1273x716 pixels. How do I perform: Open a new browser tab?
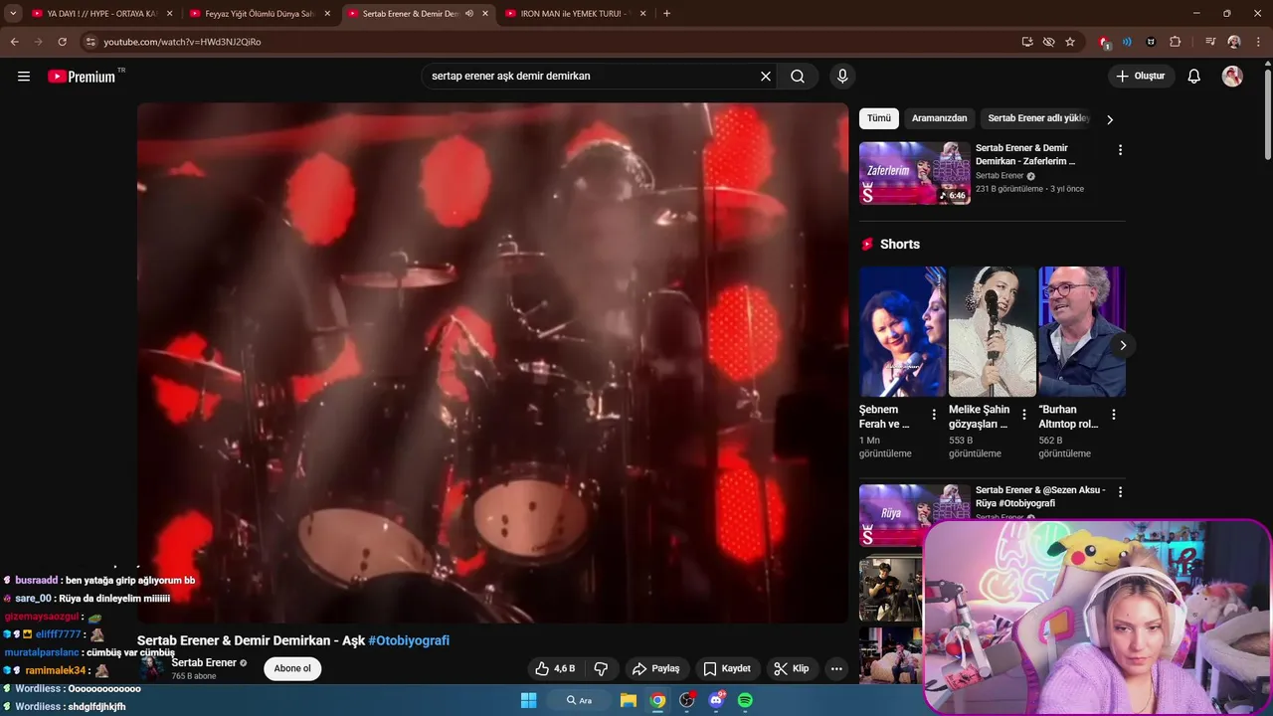click(666, 14)
